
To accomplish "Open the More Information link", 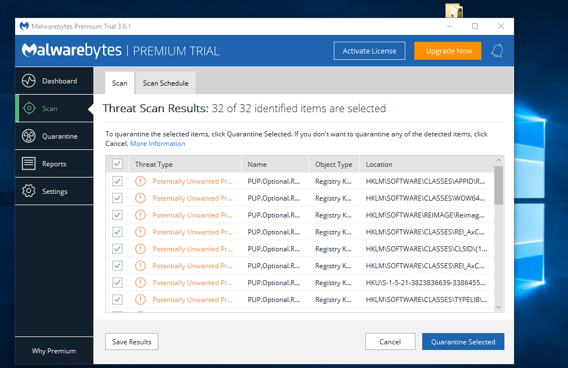I will point(158,144).
